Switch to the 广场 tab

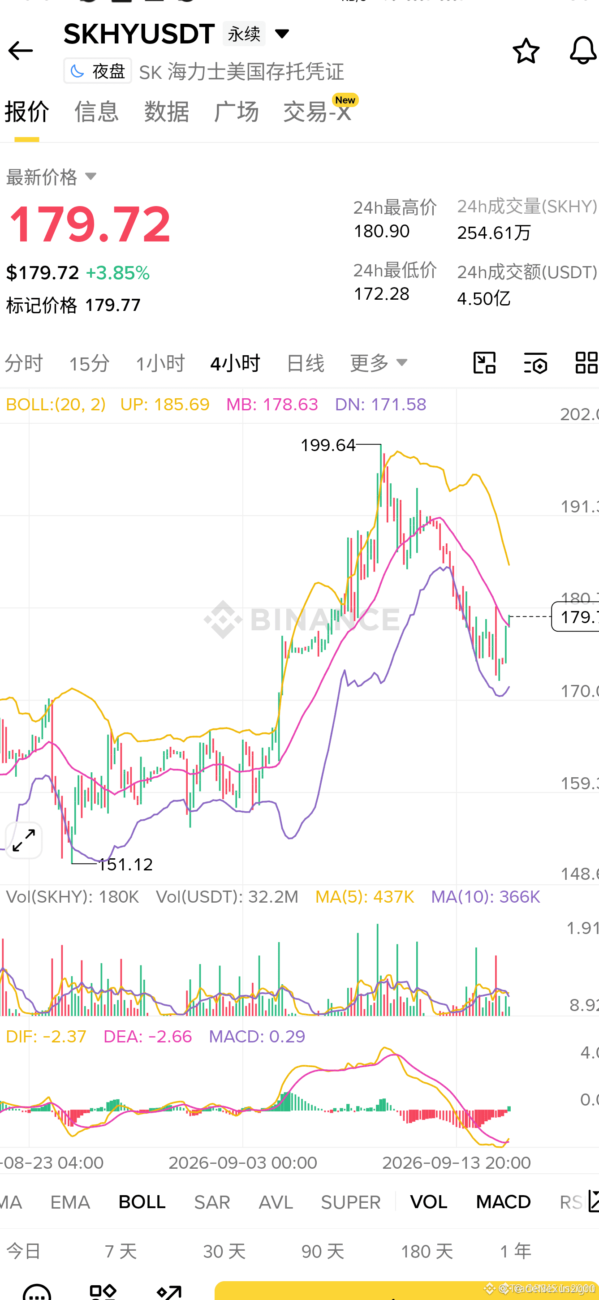coord(236,112)
